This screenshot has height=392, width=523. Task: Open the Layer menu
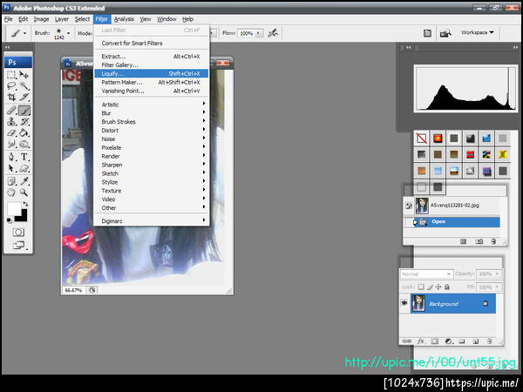click(62, 19)
